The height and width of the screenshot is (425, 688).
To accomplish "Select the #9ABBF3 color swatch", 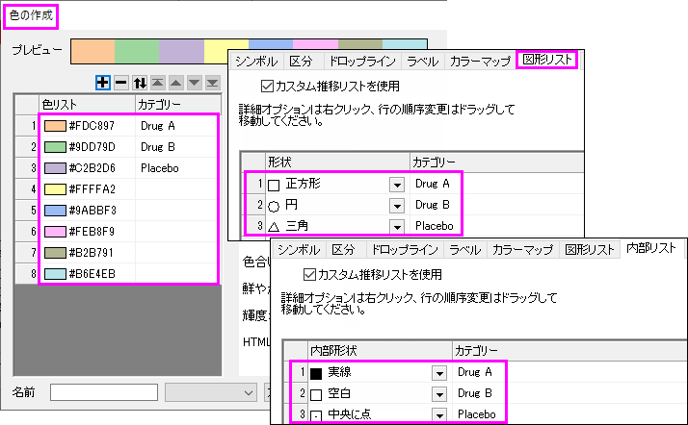I will pyautogui.click(x=55, y=211).
